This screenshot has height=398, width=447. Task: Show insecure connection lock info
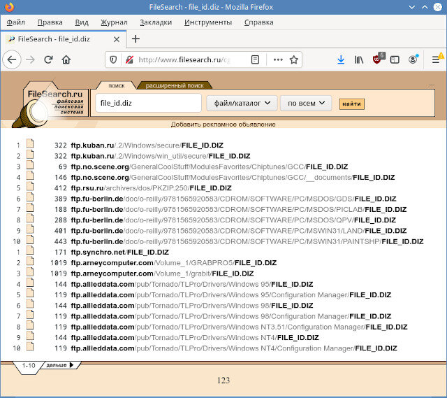point(129,59)
